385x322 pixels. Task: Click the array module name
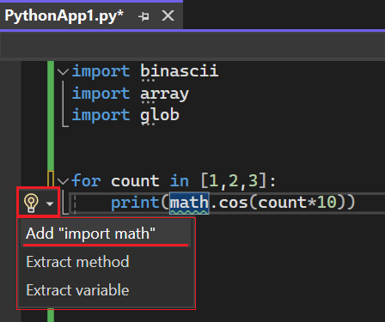click(164, 94)
